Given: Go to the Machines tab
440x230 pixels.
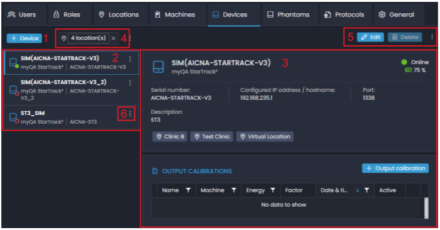Looking at the screenshot, I should [x=175, y=14].
